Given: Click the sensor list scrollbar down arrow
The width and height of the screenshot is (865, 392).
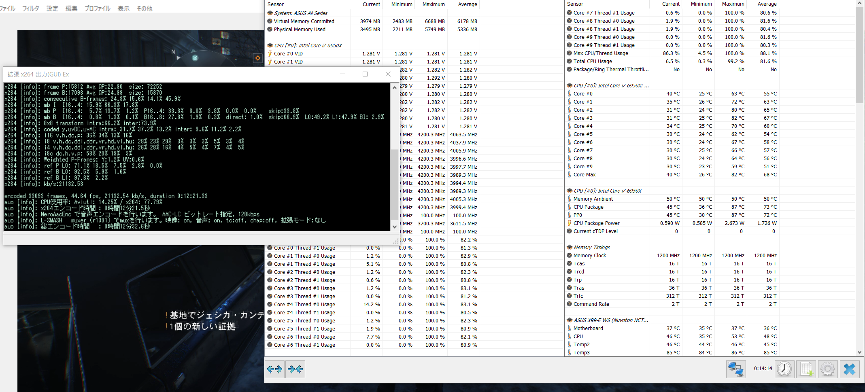Looking at the screenshot, I should [x=859, y=352].
